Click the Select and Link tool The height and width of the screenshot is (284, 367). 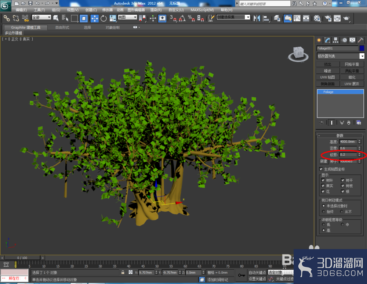[x=7, y=18]
